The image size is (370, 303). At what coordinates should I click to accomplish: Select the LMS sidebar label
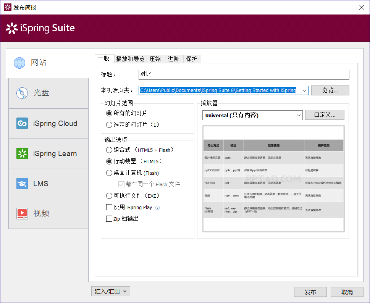[x=41, y=184]
